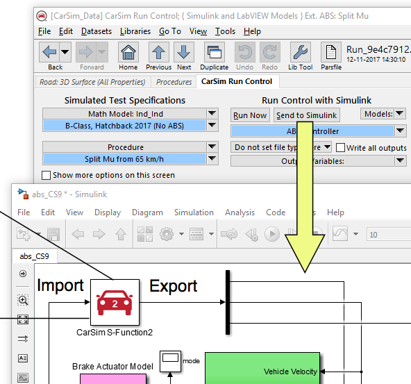Open Simulink Simulation menu
Viewport: 411px width, 384px height.
click(x=194, y=212)
